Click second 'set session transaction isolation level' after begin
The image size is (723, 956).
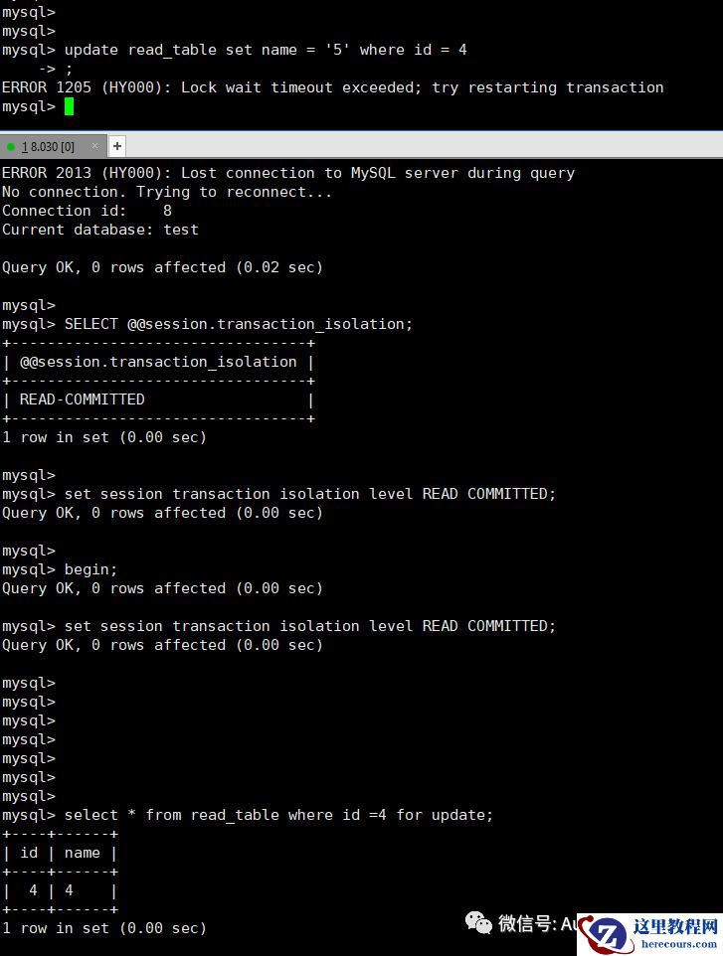pyautogui.click(x=310, y=627)
